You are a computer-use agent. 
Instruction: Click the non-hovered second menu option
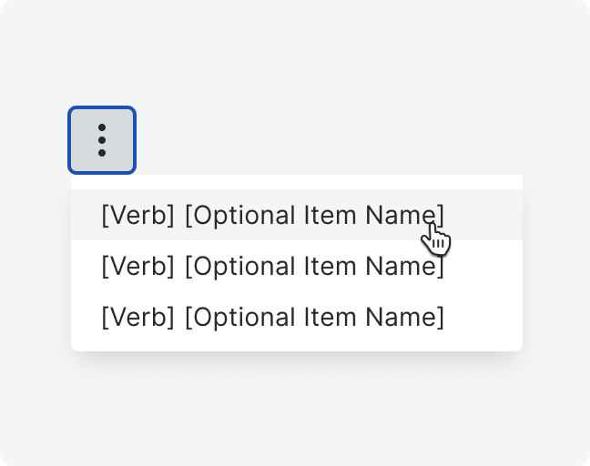pyautogui.click(x=272, y=267)
